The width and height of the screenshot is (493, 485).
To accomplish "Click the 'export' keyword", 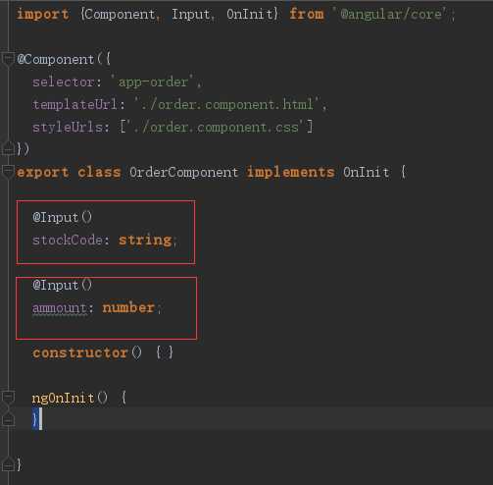I will [x=43, y=172].
